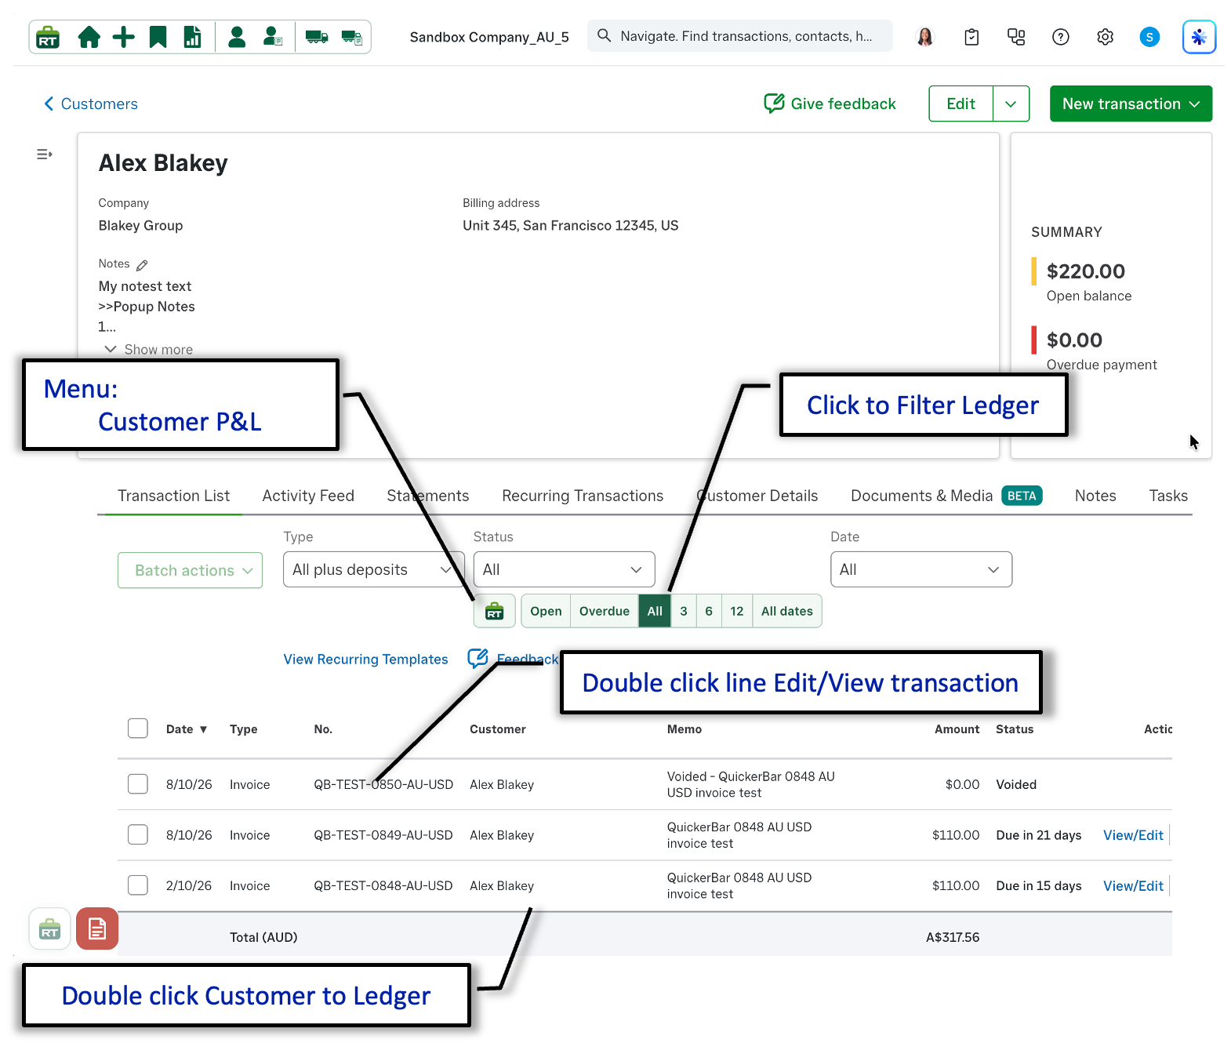This screenshot has width=1231, height=1043.
Task: Select the Overdue filter toggle
Action: click(604, 612)
